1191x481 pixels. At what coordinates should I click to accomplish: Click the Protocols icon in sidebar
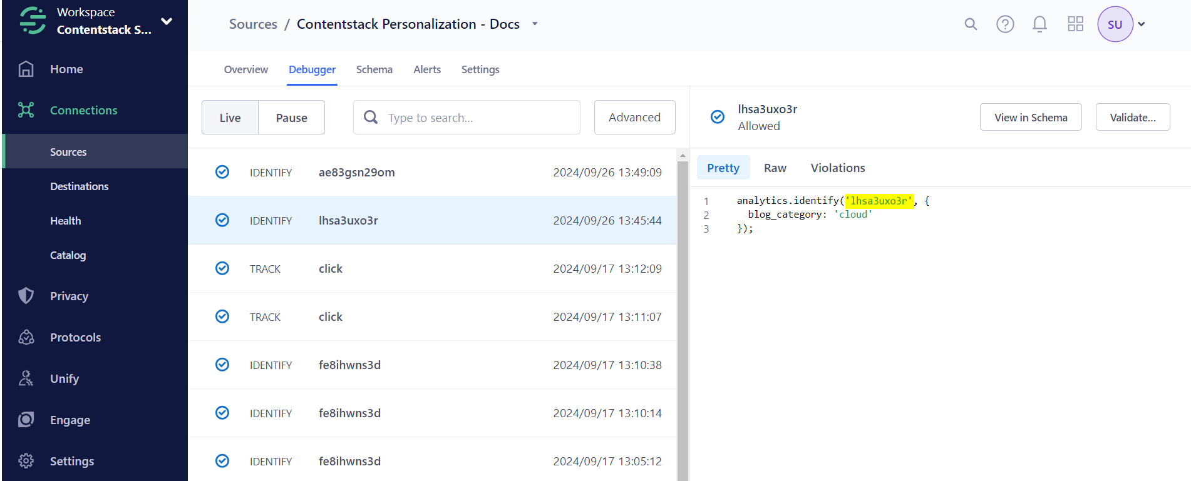point(26,337)
